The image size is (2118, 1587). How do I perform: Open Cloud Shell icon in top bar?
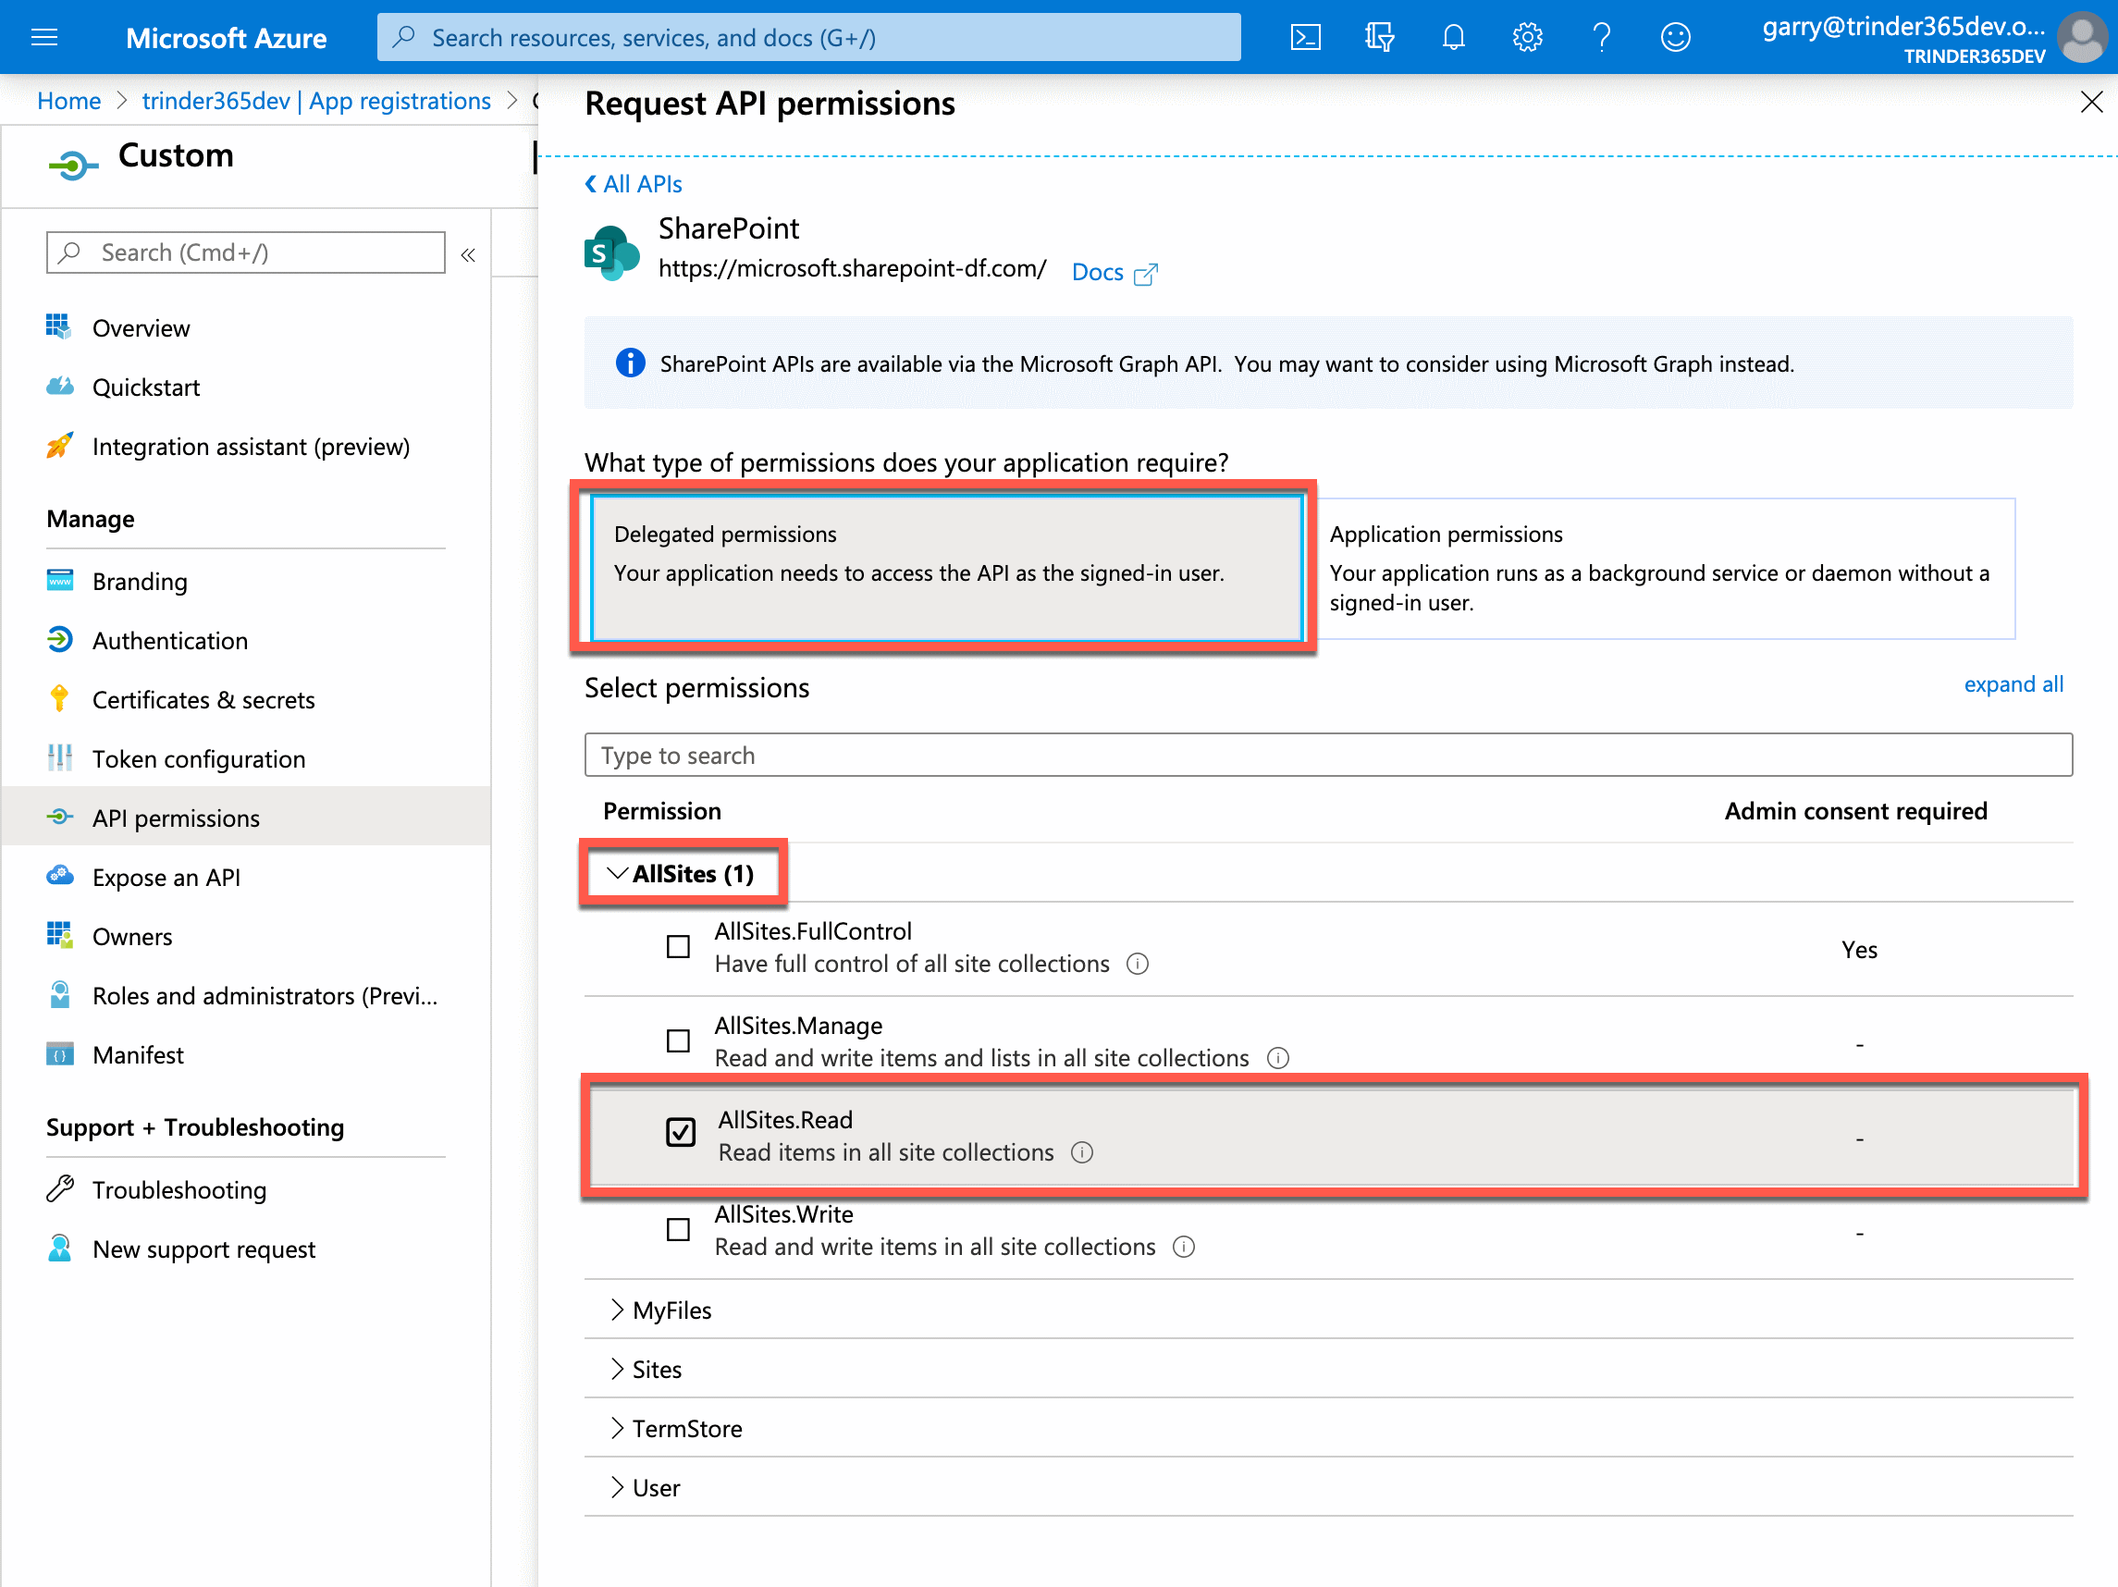(x=1306, y=37)
